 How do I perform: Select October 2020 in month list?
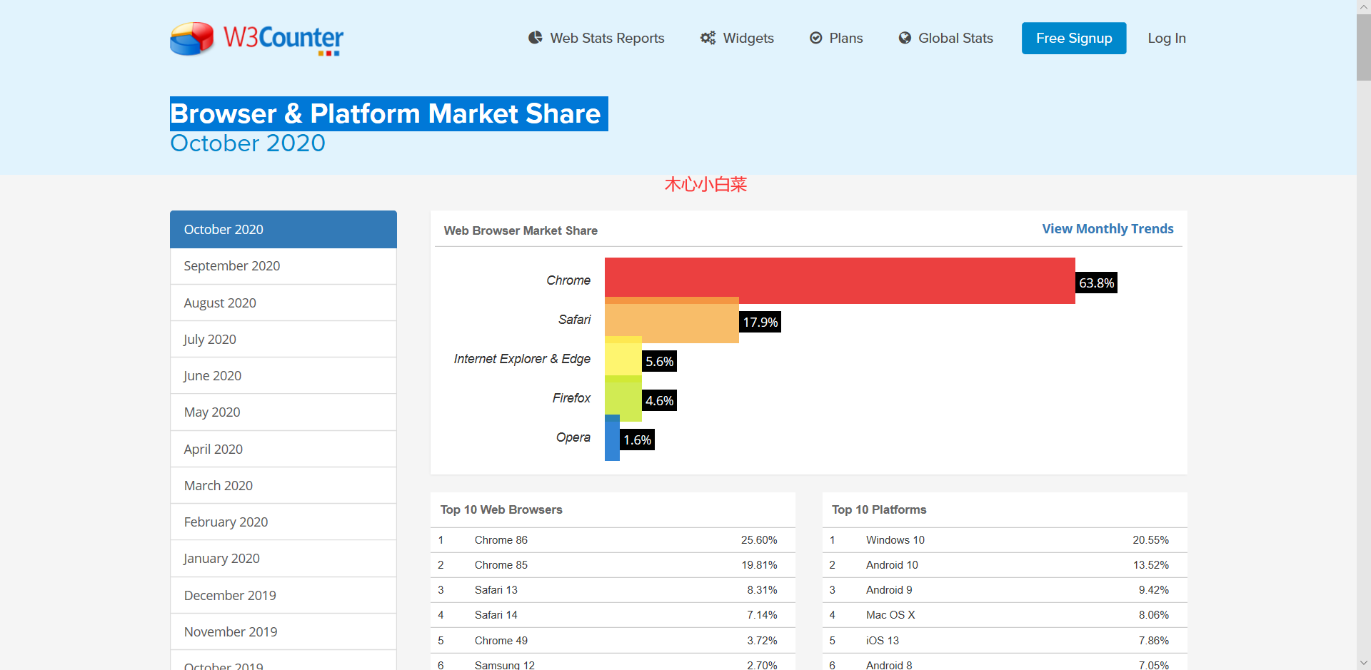pos(283,229)
